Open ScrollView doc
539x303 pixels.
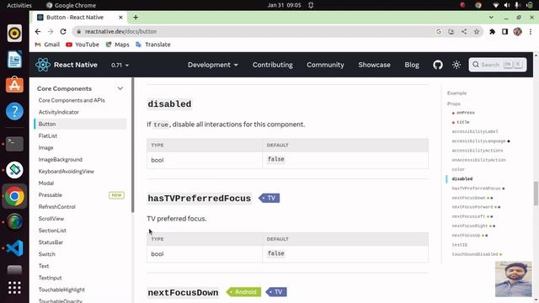click(51, 219)
